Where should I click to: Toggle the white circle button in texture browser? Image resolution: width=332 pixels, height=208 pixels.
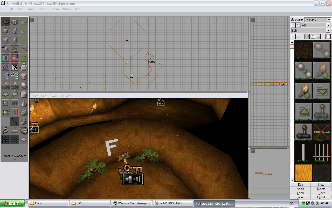(x=328, y=37)
